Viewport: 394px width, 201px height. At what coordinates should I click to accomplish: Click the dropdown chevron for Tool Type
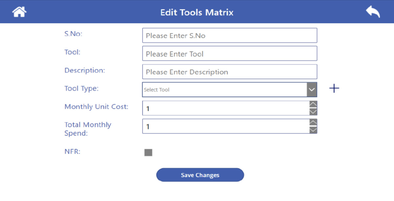312,89
